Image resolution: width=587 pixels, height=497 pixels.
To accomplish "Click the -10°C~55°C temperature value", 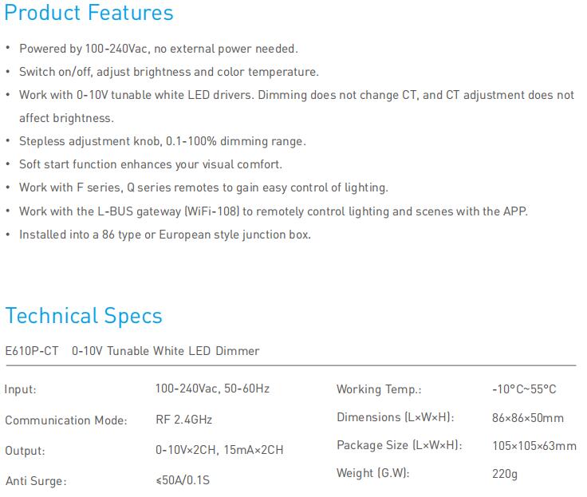I will 524,389.
